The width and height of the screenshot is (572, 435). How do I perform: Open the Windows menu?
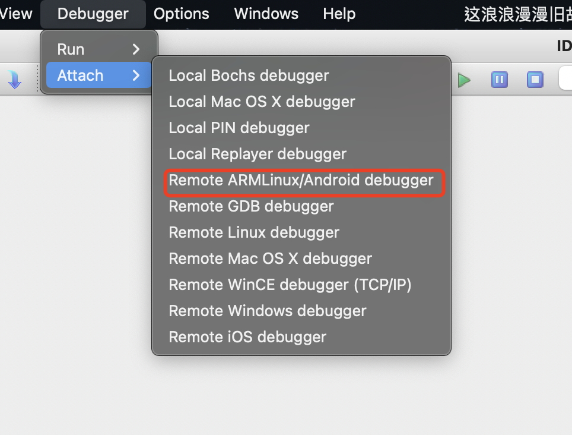(266, 14)
